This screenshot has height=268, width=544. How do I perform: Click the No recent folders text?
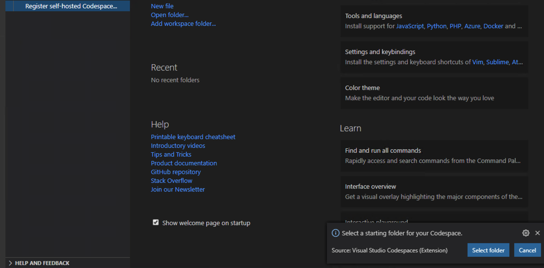[175, 80]
